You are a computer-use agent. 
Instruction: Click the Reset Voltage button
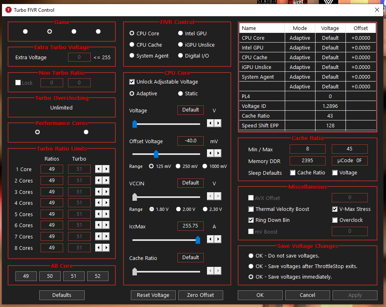tap(153, 295)
